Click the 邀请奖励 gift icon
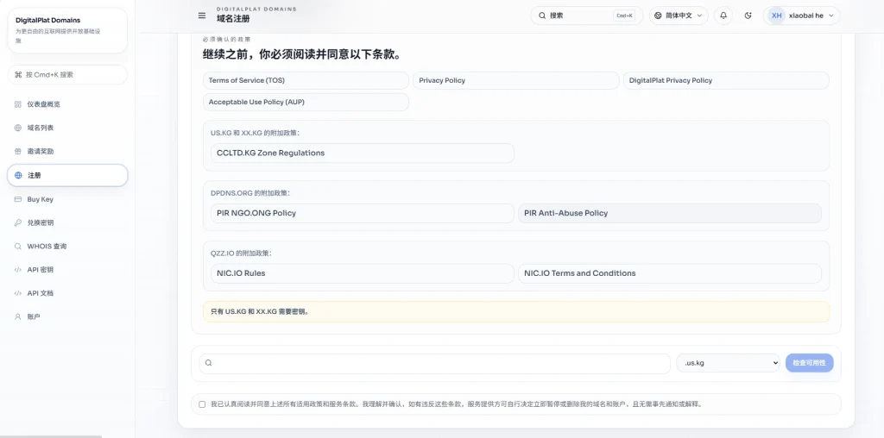 pos(18,151)
